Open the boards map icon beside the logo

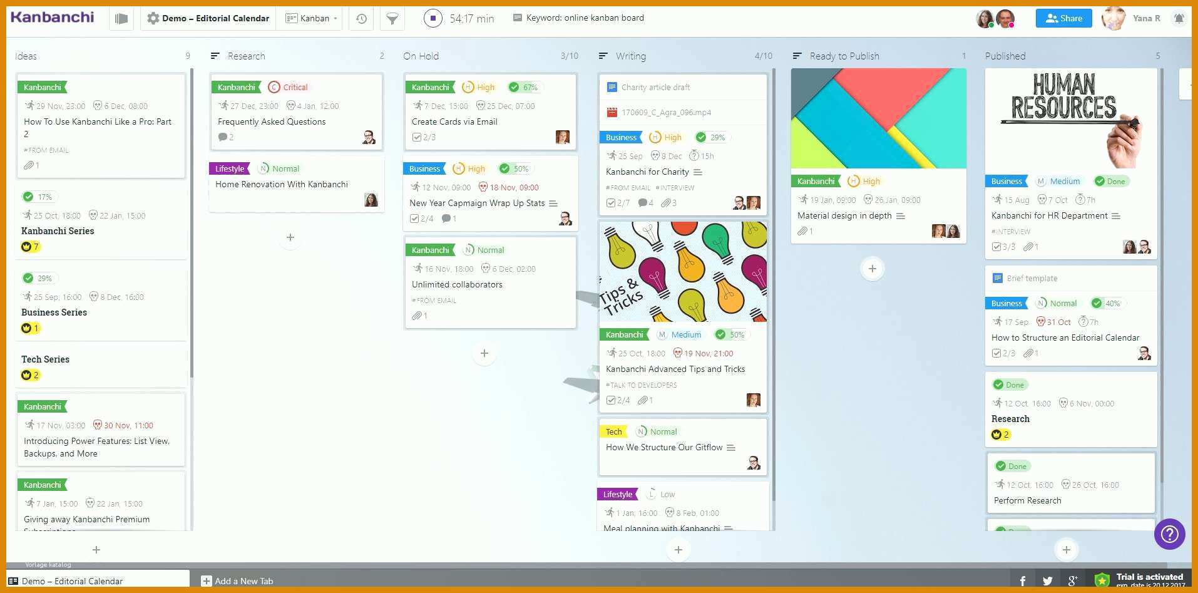click(121, 19)
